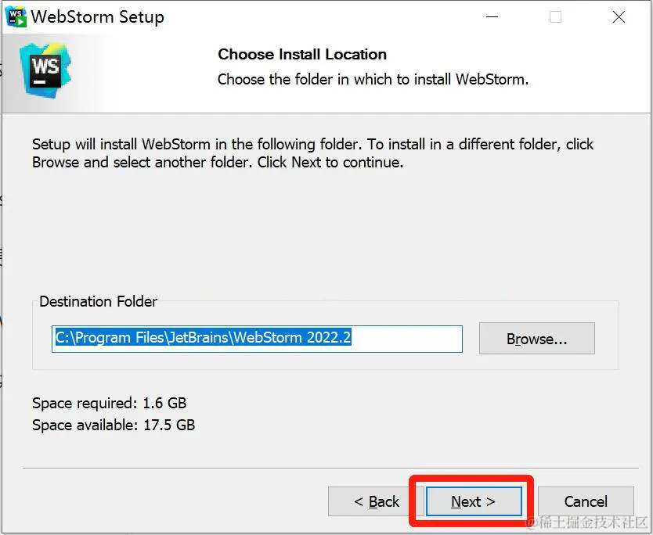Close the WebStorm Setup window
Viewport: 653px width, 535px height.
coord(619,17)
